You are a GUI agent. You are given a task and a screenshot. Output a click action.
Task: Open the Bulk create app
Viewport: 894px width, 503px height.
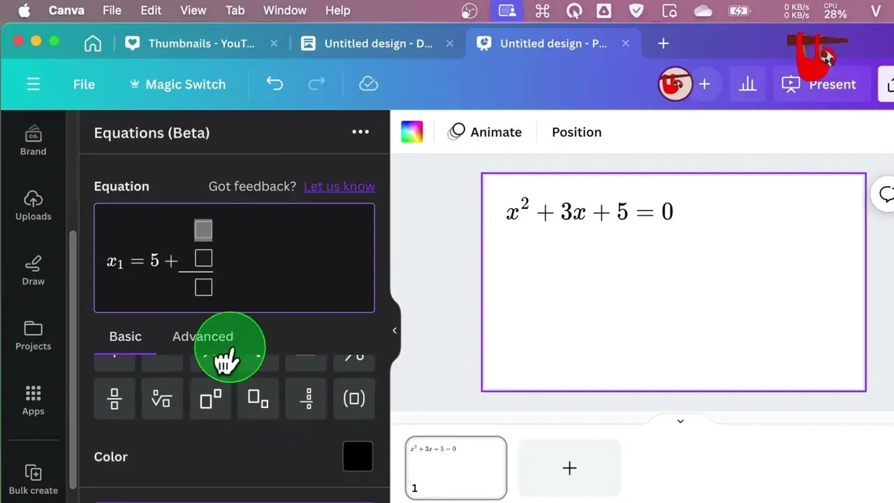click(x=33, y=479)
